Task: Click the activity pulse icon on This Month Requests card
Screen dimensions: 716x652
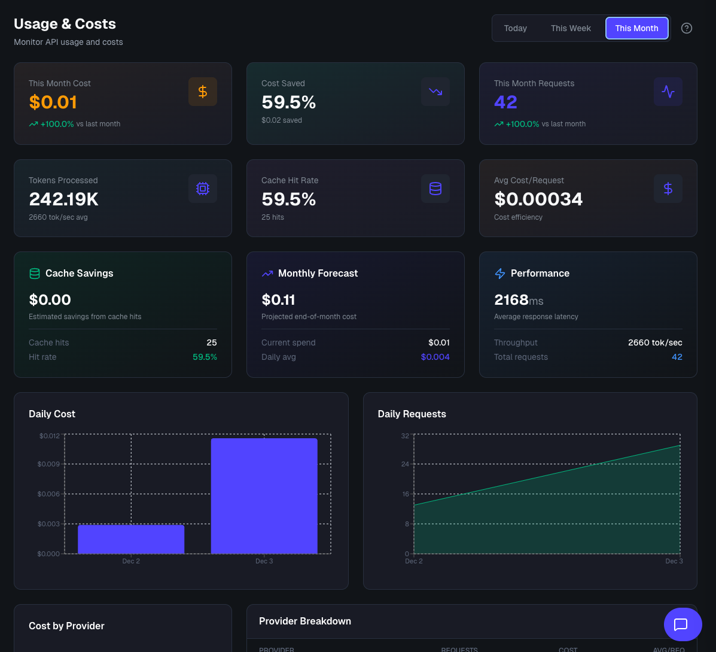Action: click(x=668, y=92)
